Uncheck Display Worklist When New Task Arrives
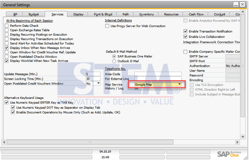 pyautogui.click(x=6, y=61)
